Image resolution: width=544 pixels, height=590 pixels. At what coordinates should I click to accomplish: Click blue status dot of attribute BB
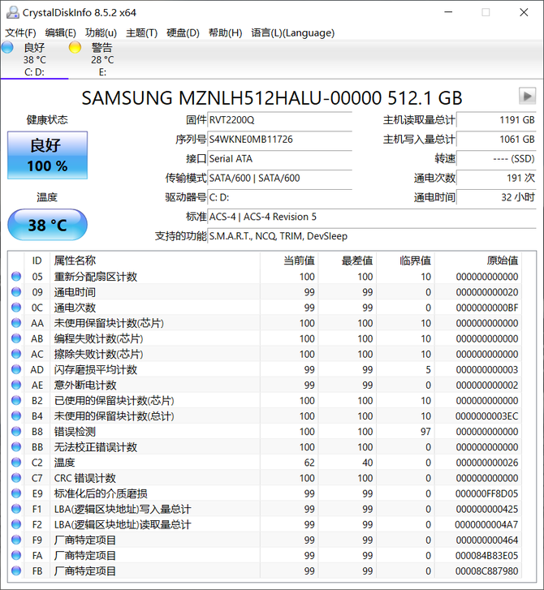16,447
